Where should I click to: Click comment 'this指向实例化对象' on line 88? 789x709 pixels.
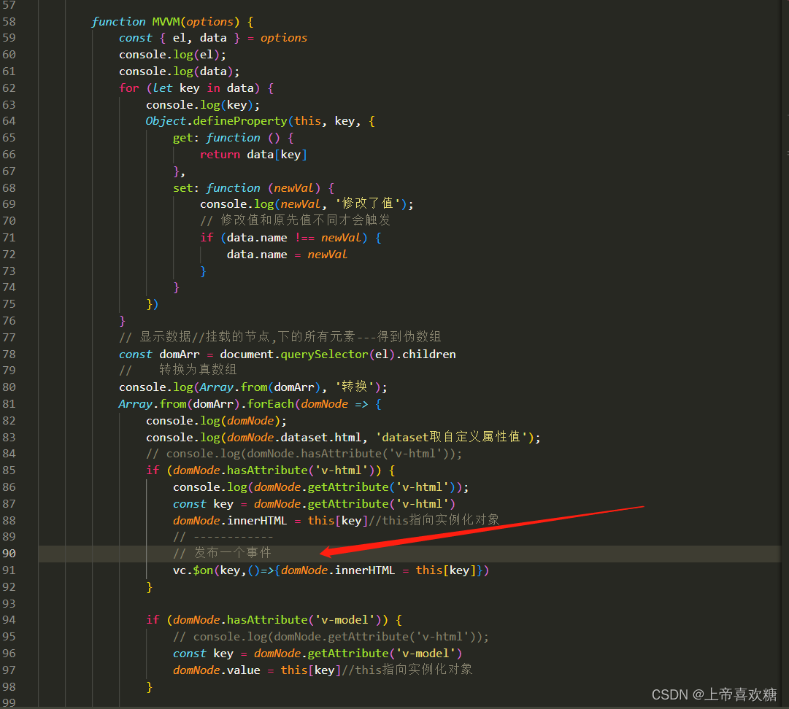[434, 520]
